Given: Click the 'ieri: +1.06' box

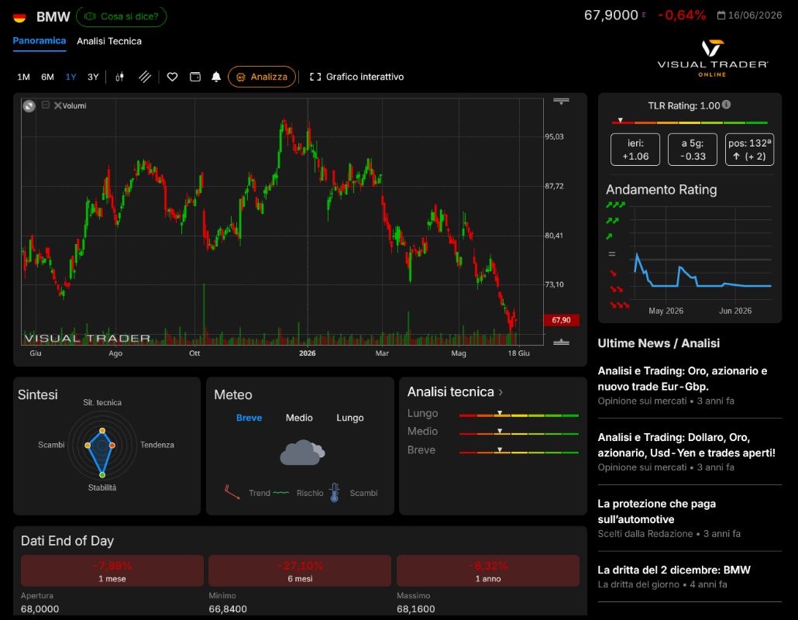Looking at the screenshot, I should point(635,150).
